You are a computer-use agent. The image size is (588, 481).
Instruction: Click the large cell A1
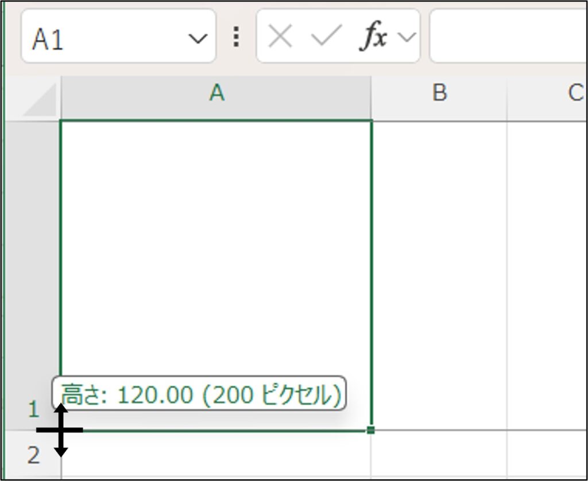coord(216,258)
